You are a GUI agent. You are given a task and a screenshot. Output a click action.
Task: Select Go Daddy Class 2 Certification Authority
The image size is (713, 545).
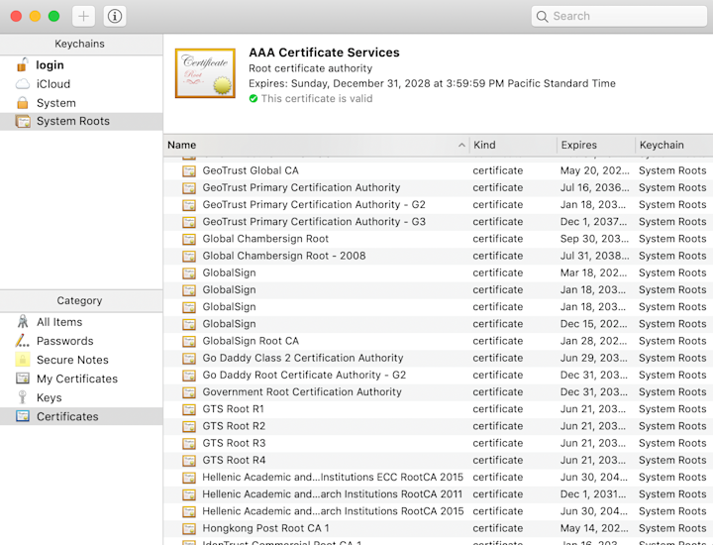click(x=439, y=358)
